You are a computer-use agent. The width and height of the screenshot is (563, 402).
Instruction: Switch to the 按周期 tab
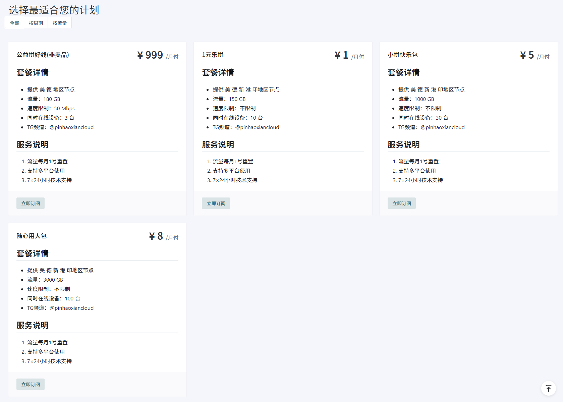pos(36,23)
